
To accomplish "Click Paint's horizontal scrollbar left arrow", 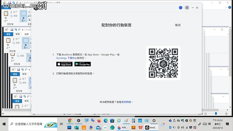I will [x=3, y=110].
